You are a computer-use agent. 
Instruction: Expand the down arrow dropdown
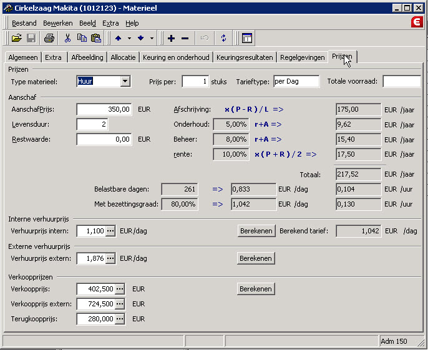point(152,38)
